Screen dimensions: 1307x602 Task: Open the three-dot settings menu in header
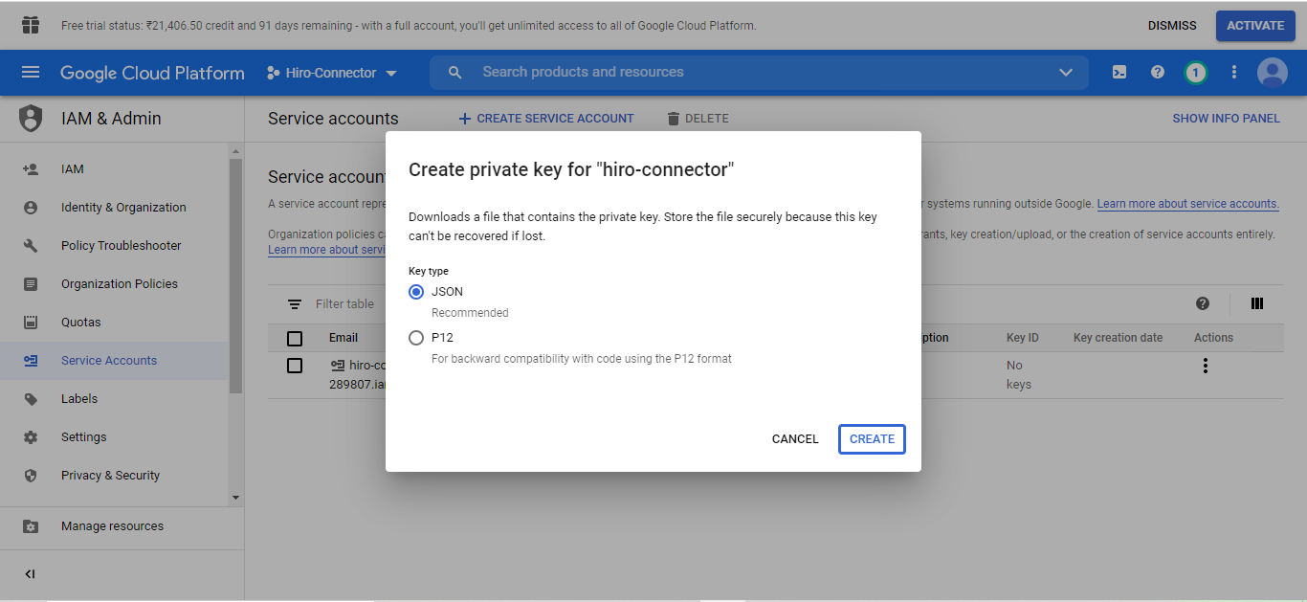pyautogui.click(x=1234, y=73)
